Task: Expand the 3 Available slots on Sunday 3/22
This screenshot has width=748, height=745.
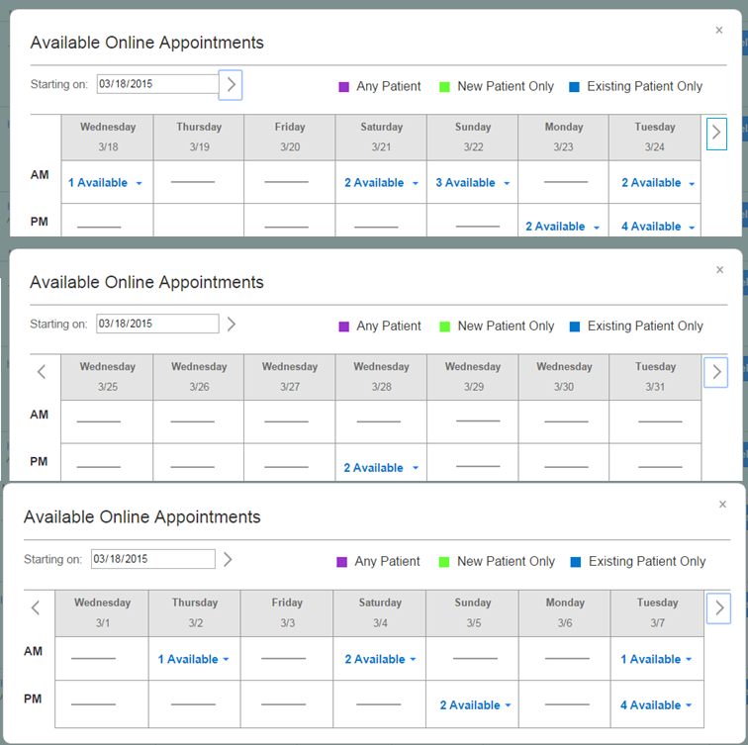Action: click(x=473, y=183)
